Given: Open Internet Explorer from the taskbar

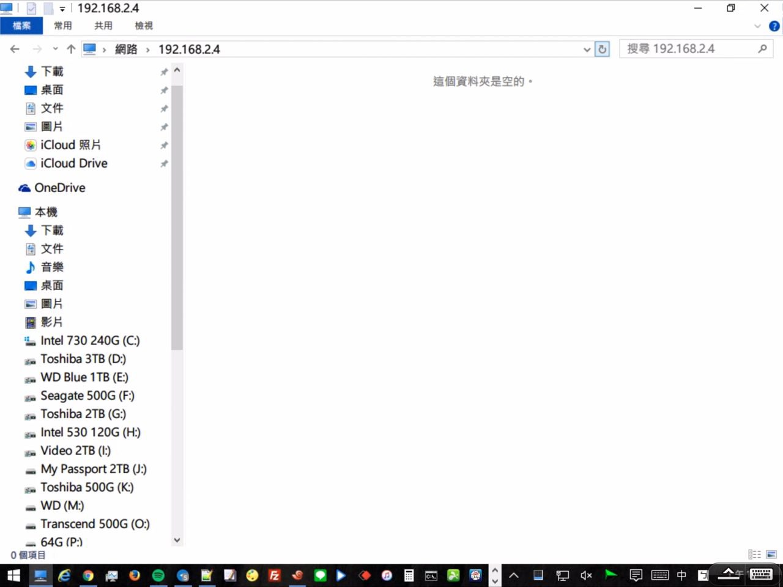Looking at the screenshot, I should [x=64, y=575].
